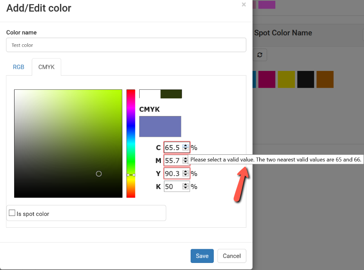Click the Color name input field

(x=126, y=45)
